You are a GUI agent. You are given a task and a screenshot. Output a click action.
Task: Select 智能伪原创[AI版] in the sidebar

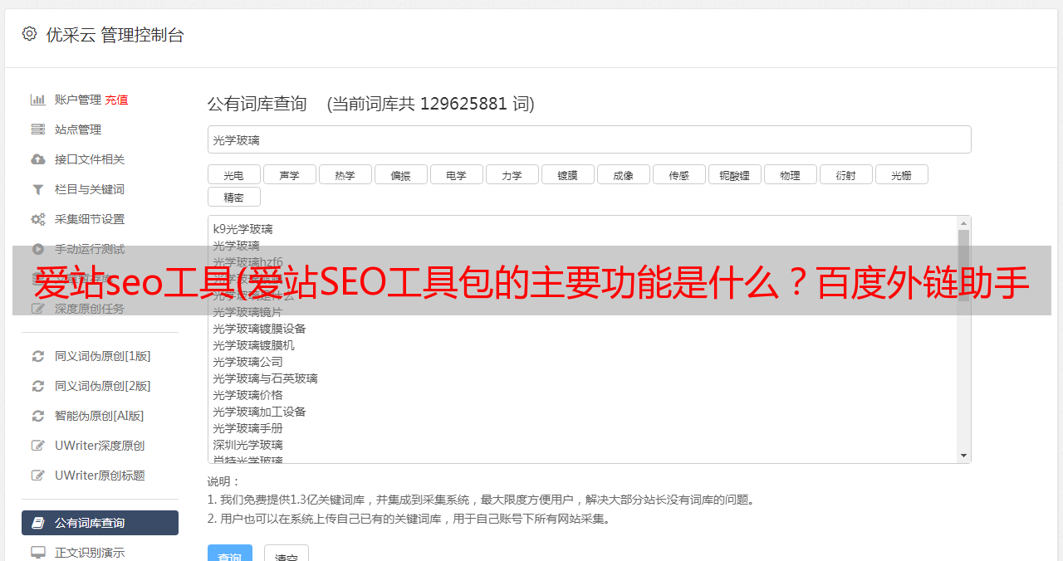coord(100,416)
